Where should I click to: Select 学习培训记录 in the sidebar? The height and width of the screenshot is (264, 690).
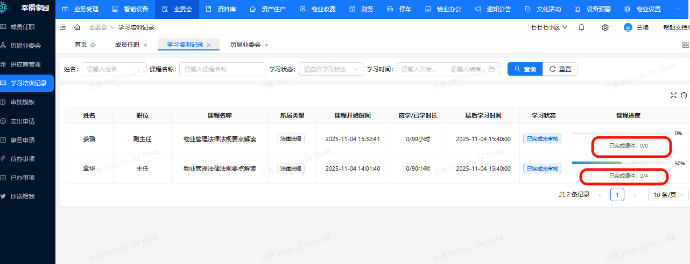coord(27,83)
